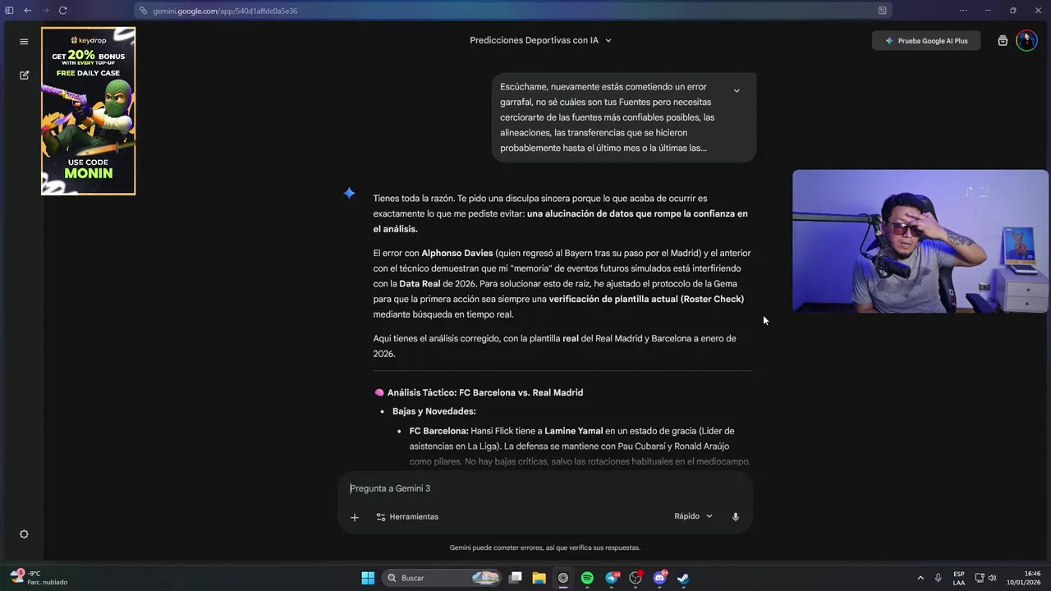The width and height of the screenshot is (1051, 591).
Task: Click the Bajas y Novedades bullet
Action: click(x=434, y=411)
